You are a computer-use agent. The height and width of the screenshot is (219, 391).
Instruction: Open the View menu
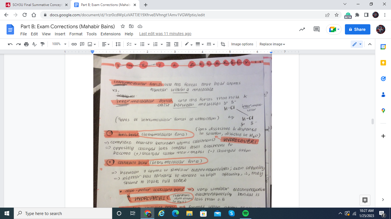click(46, 34)
